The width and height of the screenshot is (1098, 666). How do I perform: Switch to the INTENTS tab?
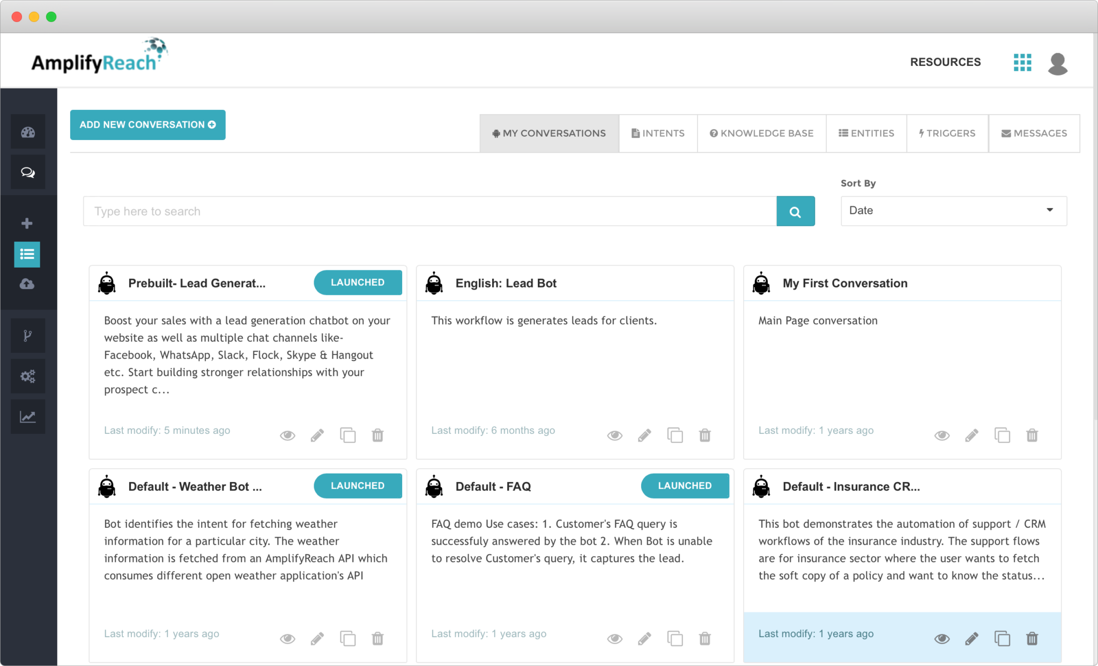click(x=658, y=133)
